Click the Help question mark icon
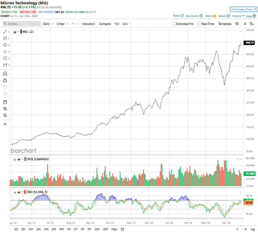258x232 pixels. [x=254, y=16]
